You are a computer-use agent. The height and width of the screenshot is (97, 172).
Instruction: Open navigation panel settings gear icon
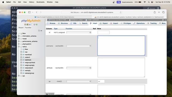point(34,25)
